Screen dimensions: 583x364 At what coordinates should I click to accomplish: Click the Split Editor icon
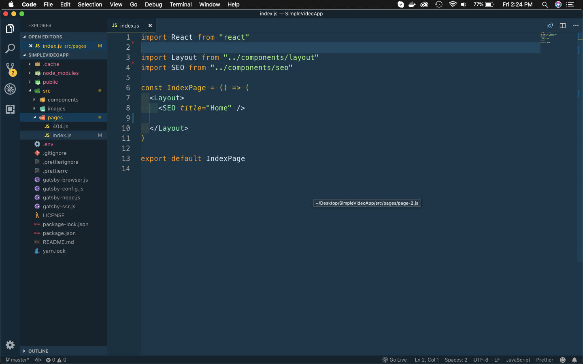(x=563, y=25)
